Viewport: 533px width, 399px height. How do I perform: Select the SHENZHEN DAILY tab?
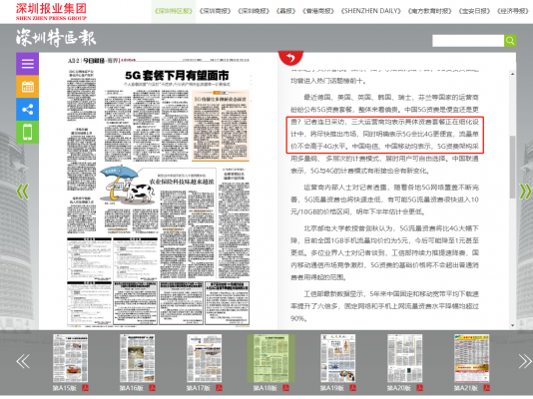coord(371,11)
